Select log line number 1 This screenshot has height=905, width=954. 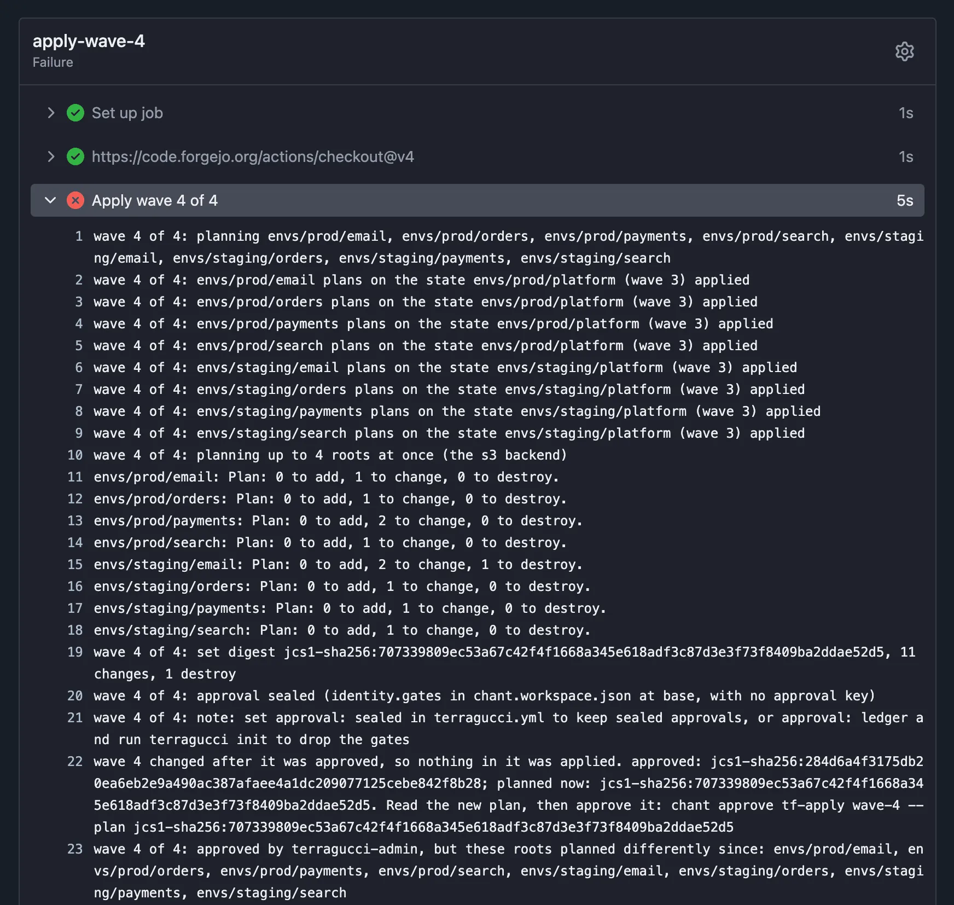click(x=79, y=236)
